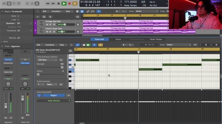Toggle the Inspector button in control bar
The width and height of the screenshot is (222, 124).
click(x=9, y=3)
